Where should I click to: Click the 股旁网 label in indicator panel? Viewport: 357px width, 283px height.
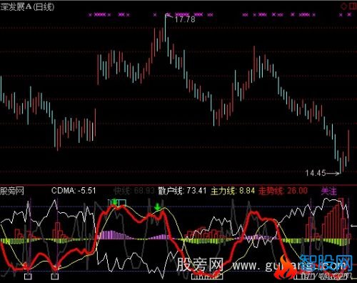tap(12, 191)
